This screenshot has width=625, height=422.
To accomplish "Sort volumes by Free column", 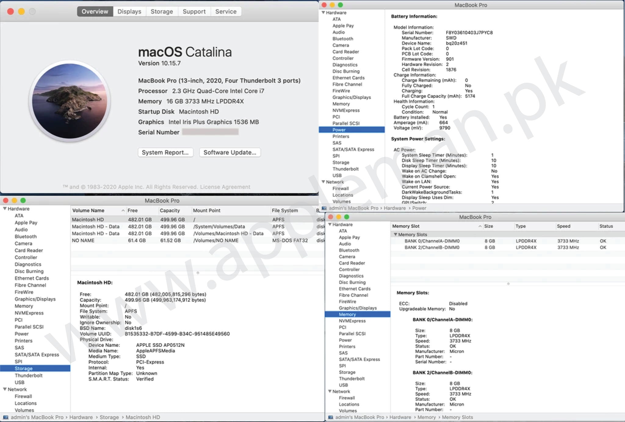I will point(142,210).
